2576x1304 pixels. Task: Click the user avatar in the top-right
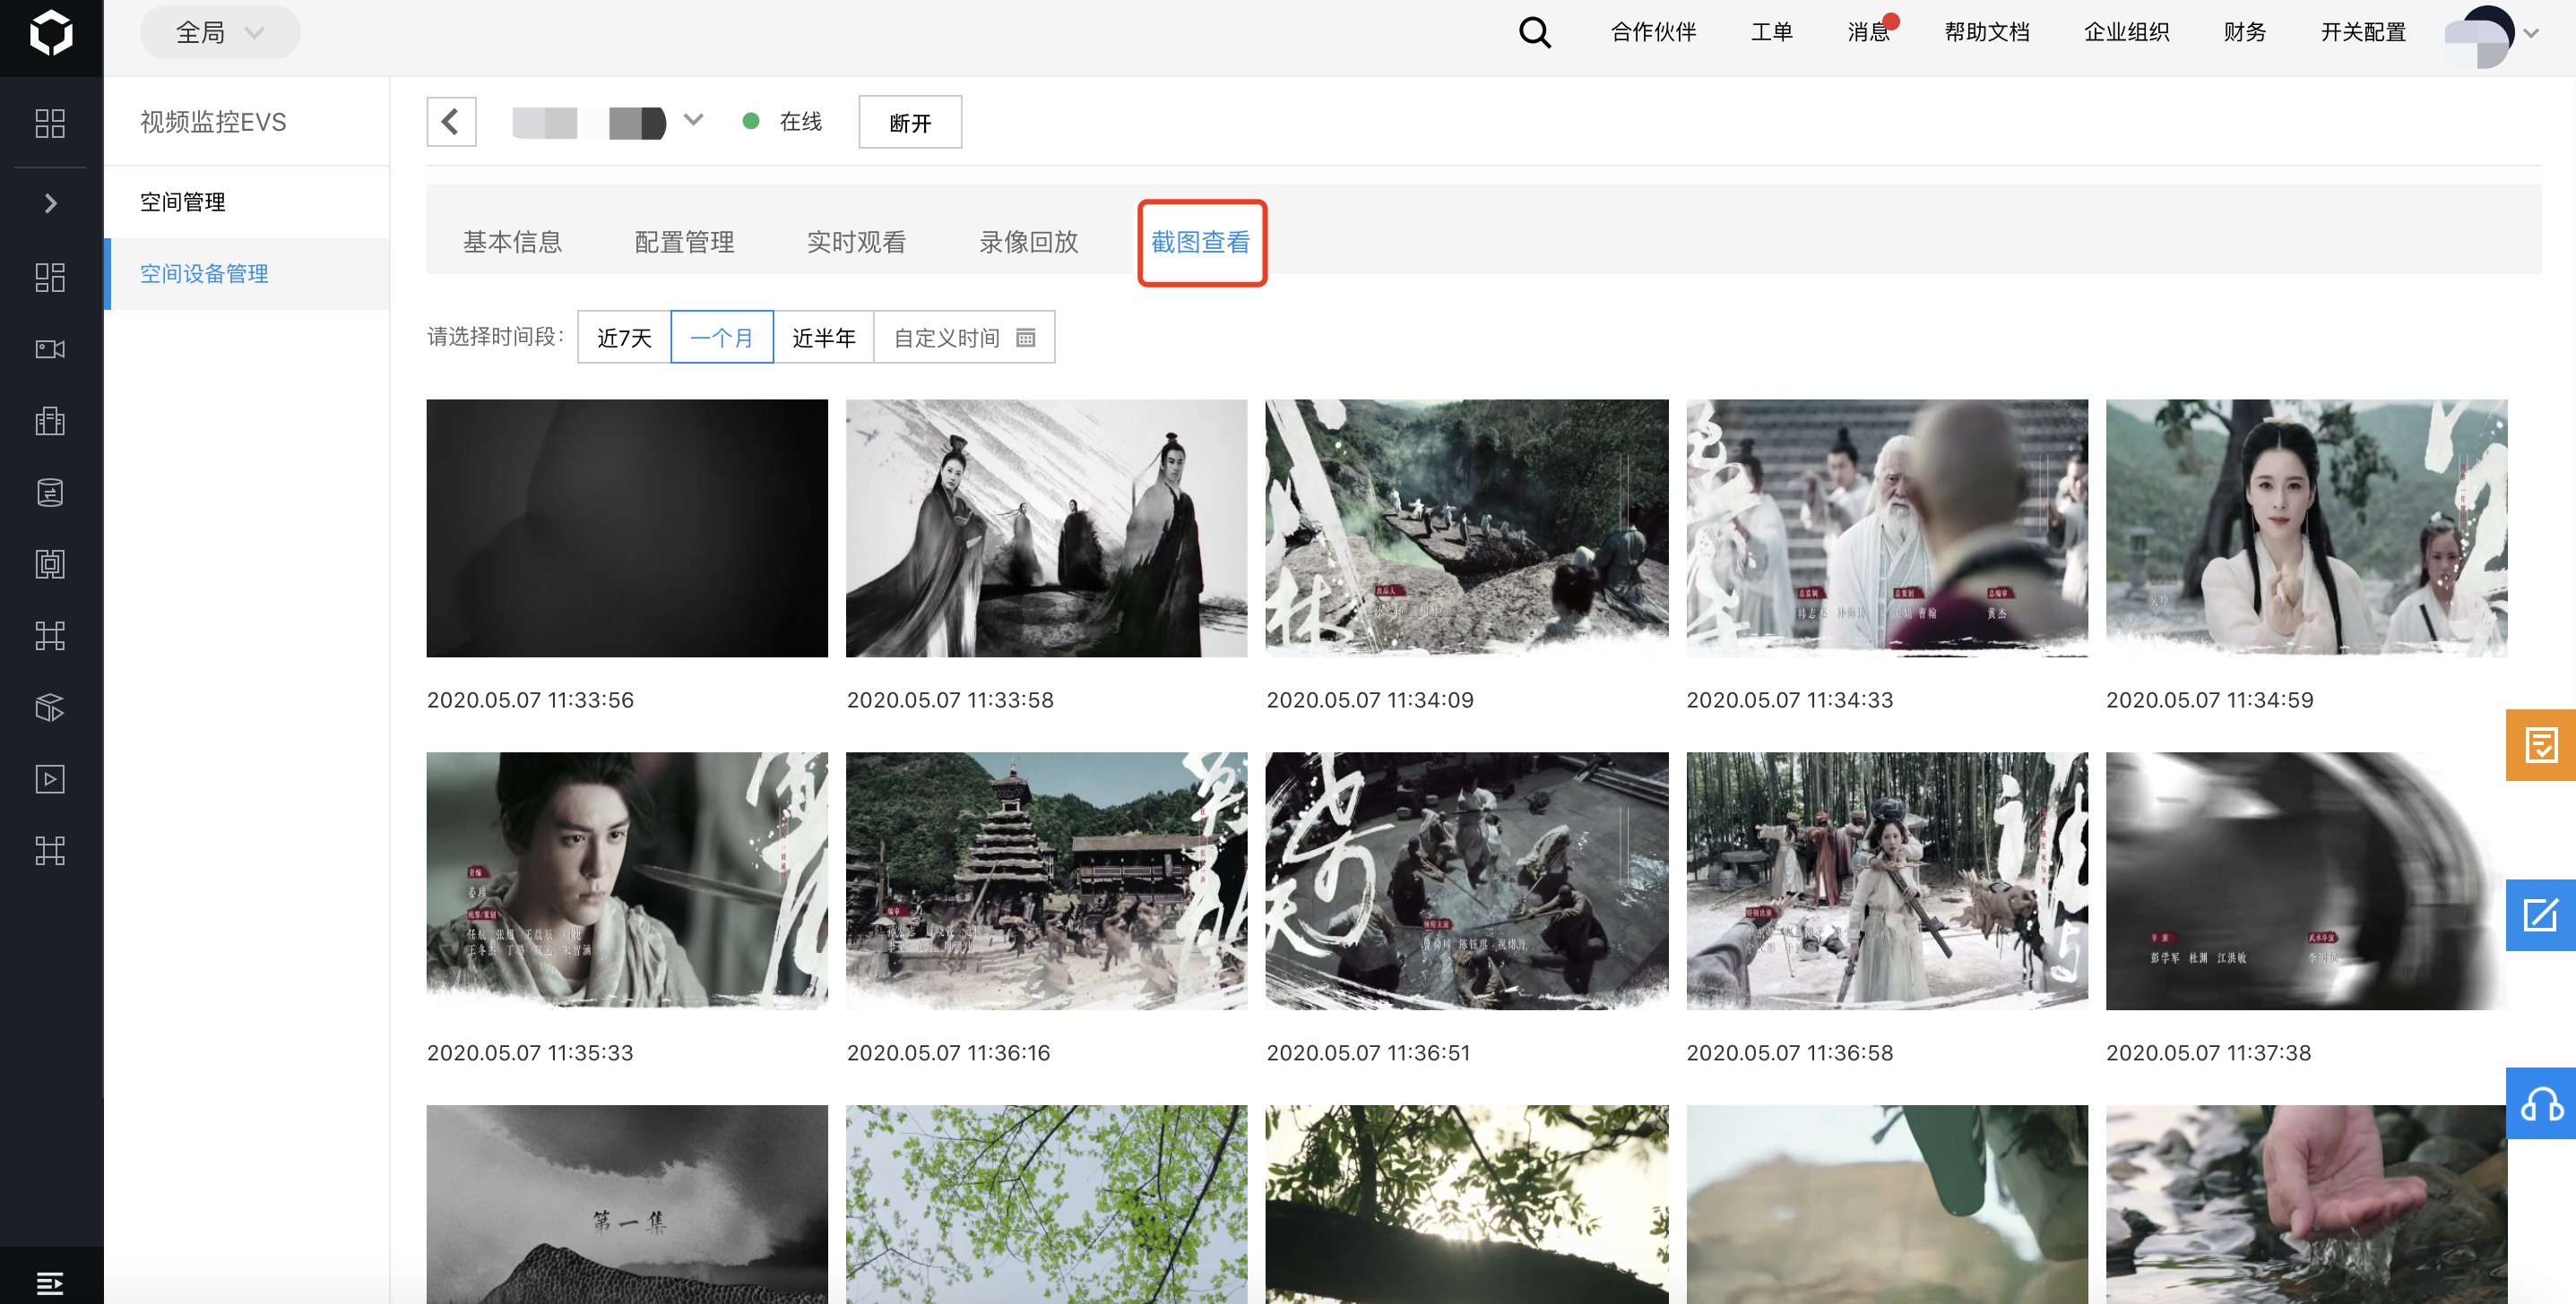tap(2479, 36)
